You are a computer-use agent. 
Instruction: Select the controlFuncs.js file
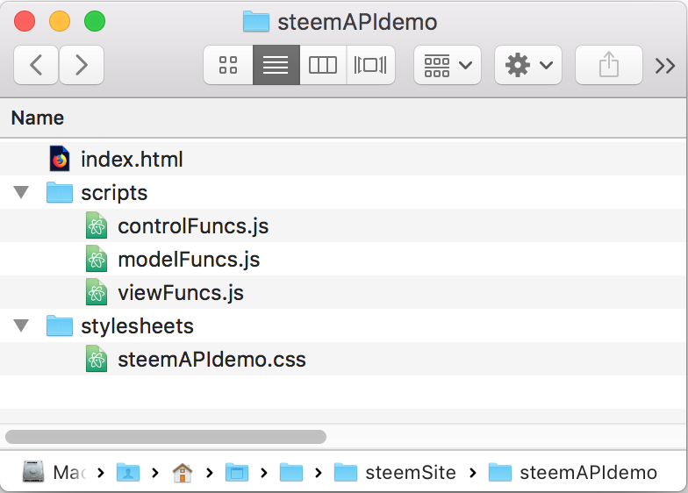point(193,226)
